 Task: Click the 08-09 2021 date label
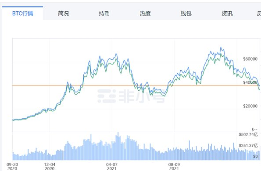click(x=174, y=167)
